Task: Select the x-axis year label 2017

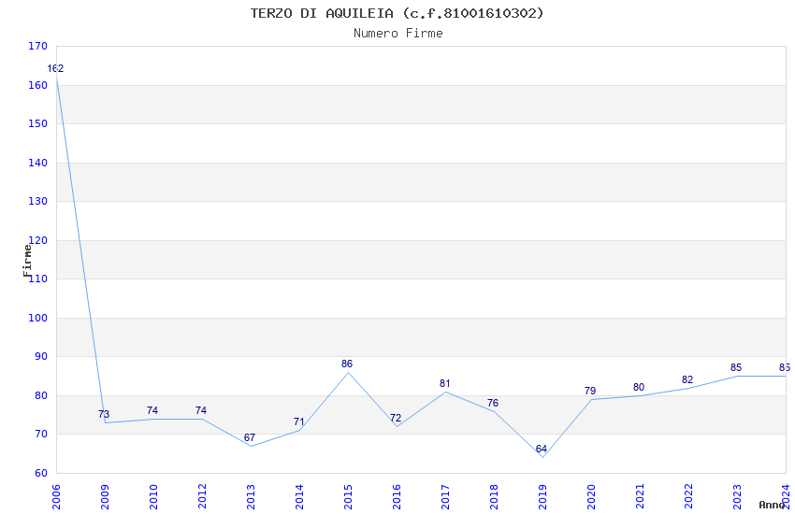Action: click(445, 496)
